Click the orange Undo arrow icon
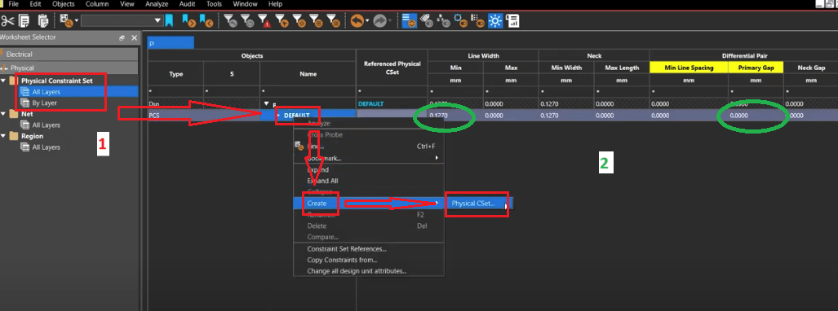Viewport: 838px width, 311px height. point(357,21)
